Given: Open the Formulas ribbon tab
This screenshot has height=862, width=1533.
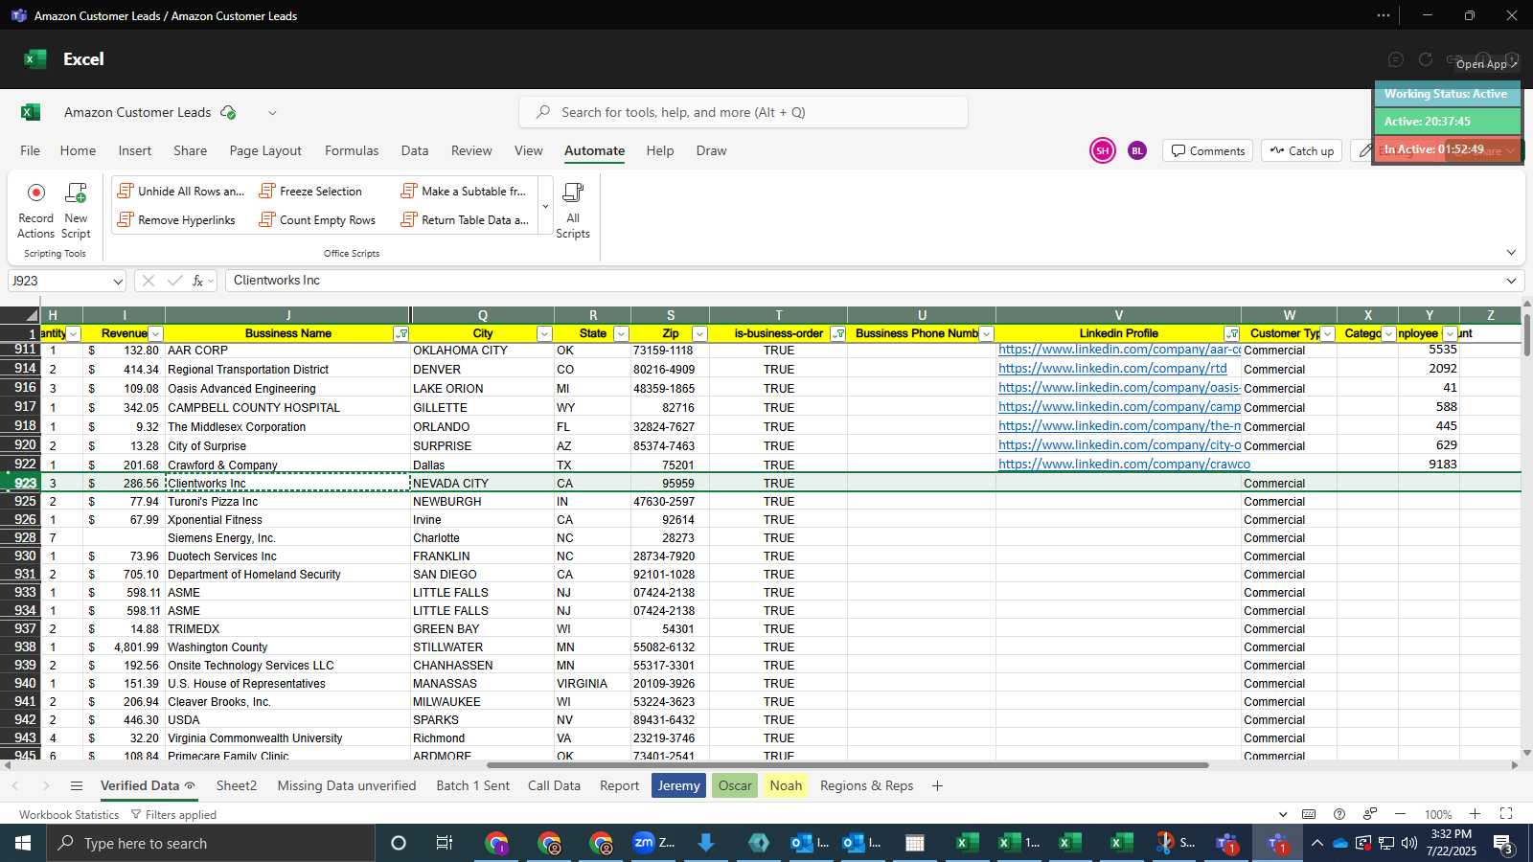Looking at the screenshot, I should (x=352, y=150).
